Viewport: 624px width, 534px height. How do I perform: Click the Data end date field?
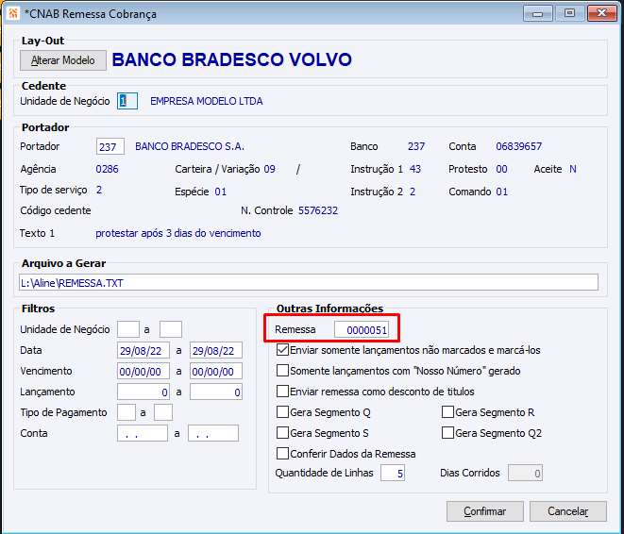pos(216,350)
